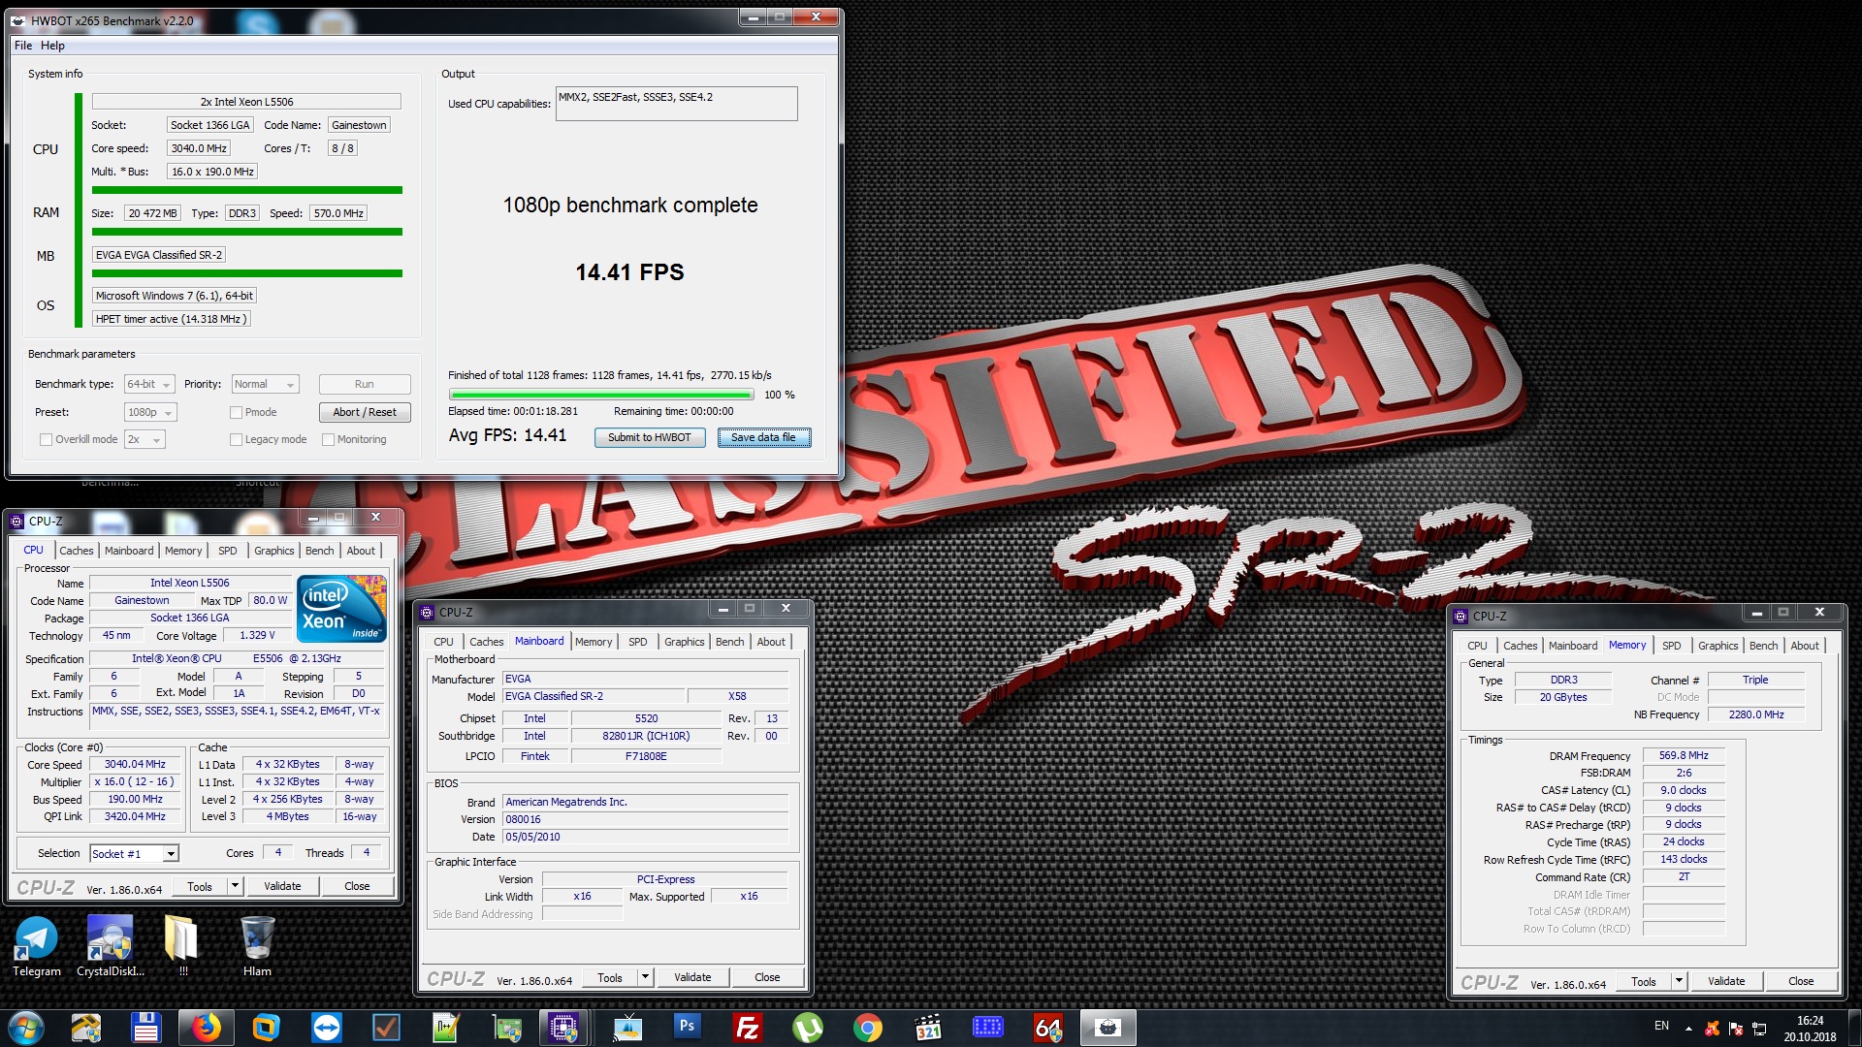Switch to Caches tab in CPU CPU-Z window
This screenshot has height=1047, width=1862.
tap(77, 551)
